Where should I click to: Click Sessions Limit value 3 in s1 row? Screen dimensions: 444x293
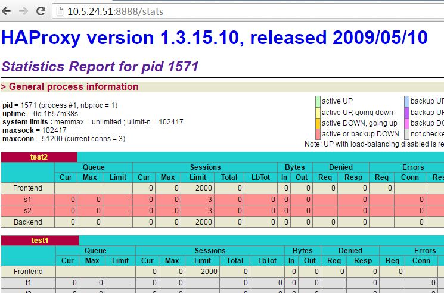(198, 200)
